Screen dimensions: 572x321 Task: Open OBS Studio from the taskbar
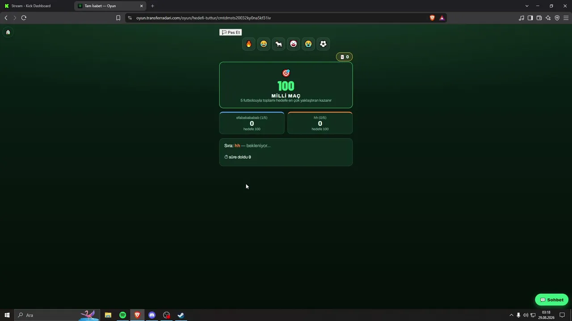coord(167,315)
